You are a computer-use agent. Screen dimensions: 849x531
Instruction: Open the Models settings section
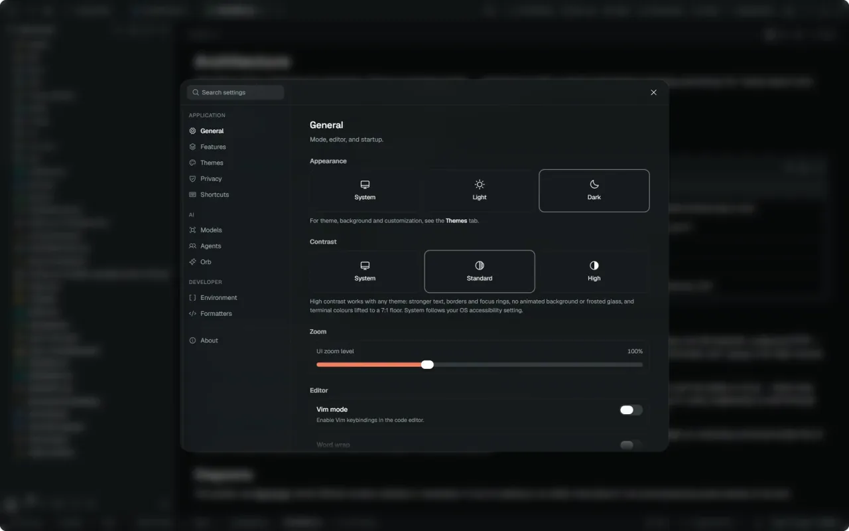pos(235,230)
